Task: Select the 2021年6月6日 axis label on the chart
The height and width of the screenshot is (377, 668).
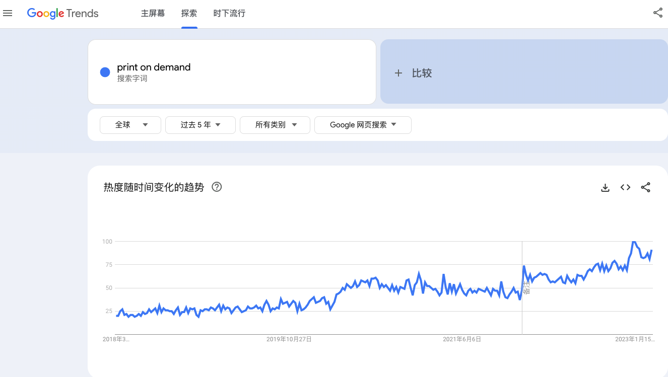Action: (462, 339)
